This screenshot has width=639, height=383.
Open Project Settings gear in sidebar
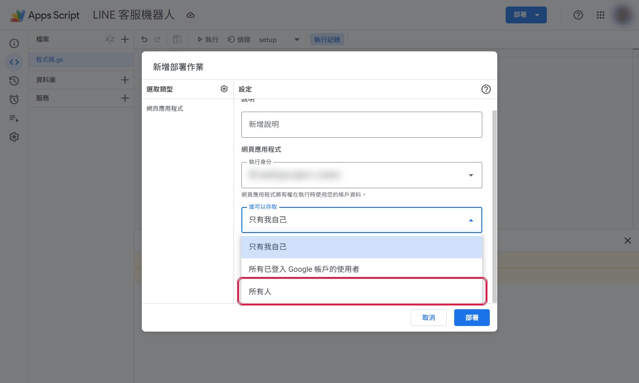[14, 137]
